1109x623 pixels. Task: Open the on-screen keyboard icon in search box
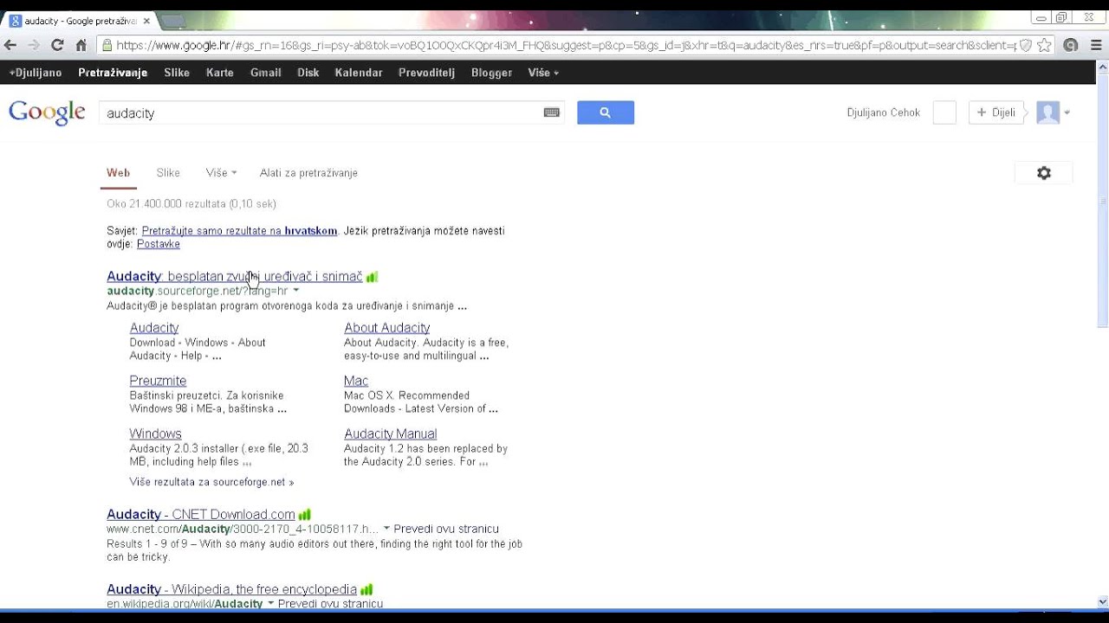pyautogui.click(x=551, y=112)
